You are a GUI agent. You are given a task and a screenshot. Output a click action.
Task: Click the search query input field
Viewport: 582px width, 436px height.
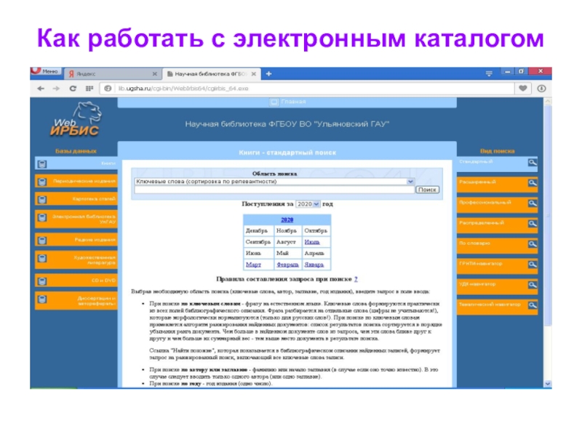click(274, 190)
